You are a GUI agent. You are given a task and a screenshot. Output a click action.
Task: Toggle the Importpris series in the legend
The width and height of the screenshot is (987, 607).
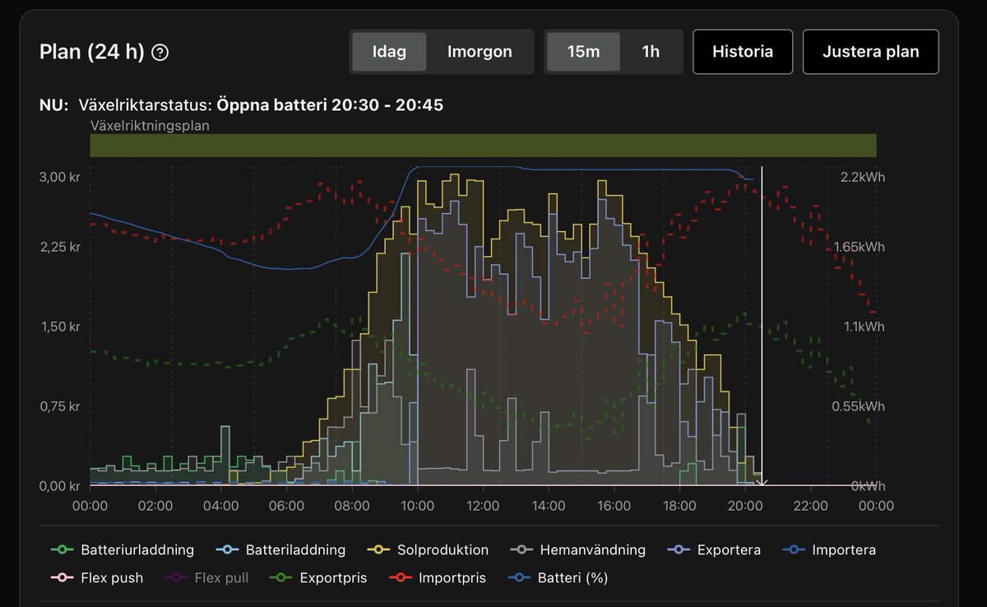coord(436,578)
